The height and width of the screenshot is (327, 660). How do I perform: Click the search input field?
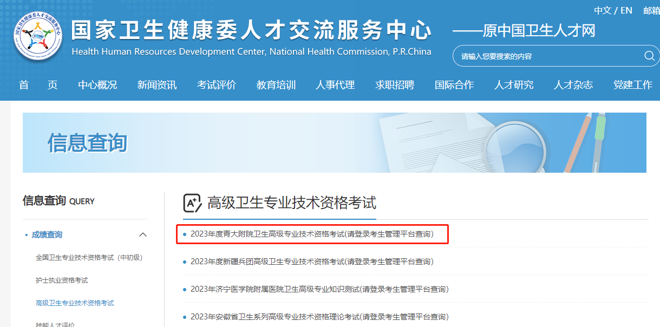click(x=547, y=56)
